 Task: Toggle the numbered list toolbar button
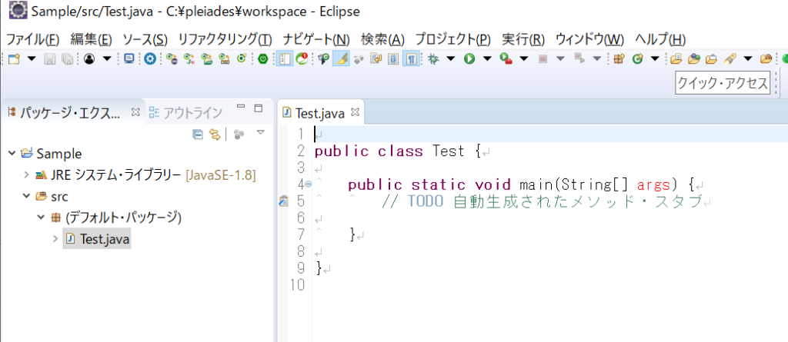point(285,59)
